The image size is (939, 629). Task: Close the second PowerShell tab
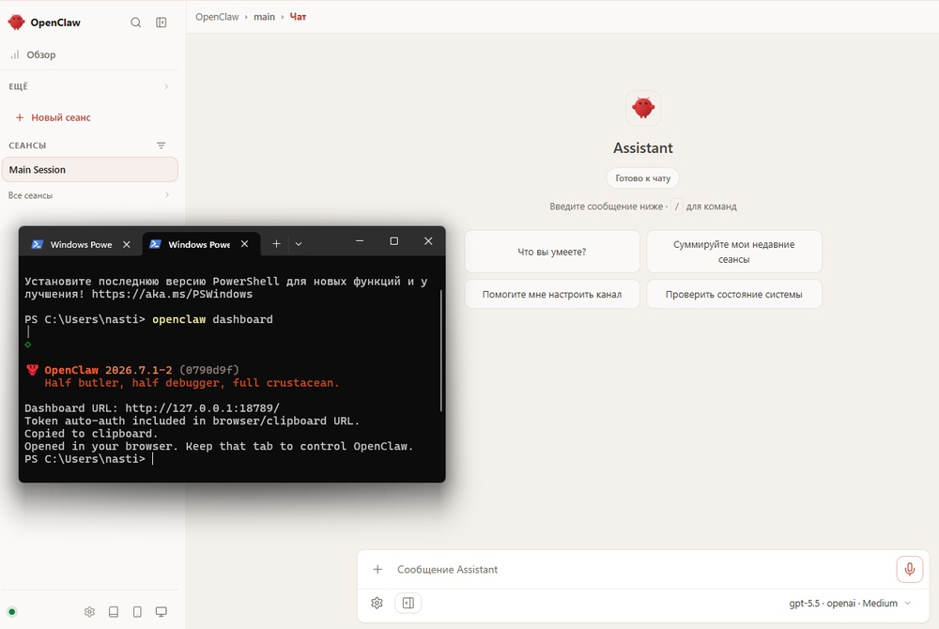coord(244,244)
